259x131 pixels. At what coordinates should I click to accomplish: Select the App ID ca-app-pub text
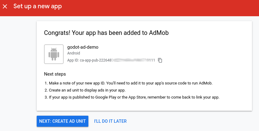click(111, 60)
